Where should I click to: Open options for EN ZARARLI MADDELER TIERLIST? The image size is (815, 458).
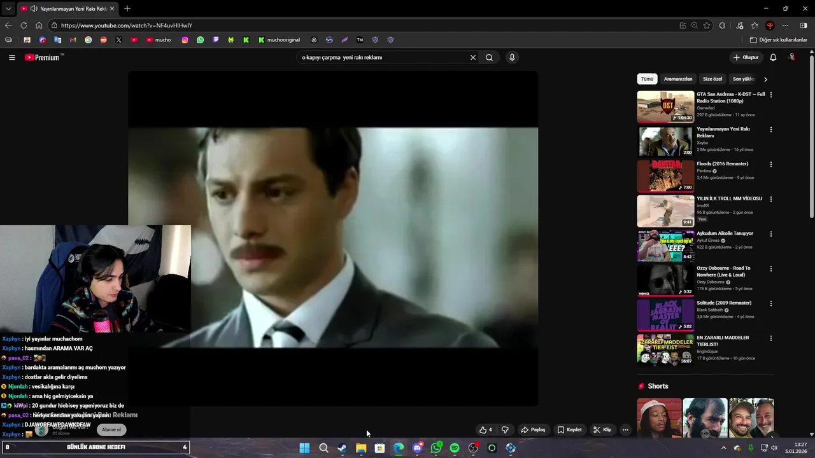(x=771, y=338)
